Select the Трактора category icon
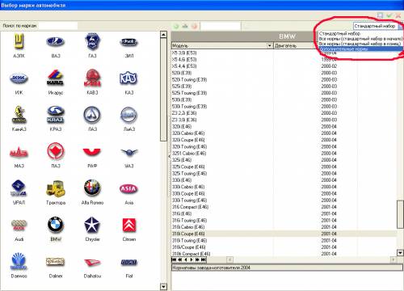 coord(56,188)
